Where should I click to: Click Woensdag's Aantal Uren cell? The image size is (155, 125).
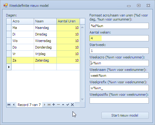click(x=68, y=41)
